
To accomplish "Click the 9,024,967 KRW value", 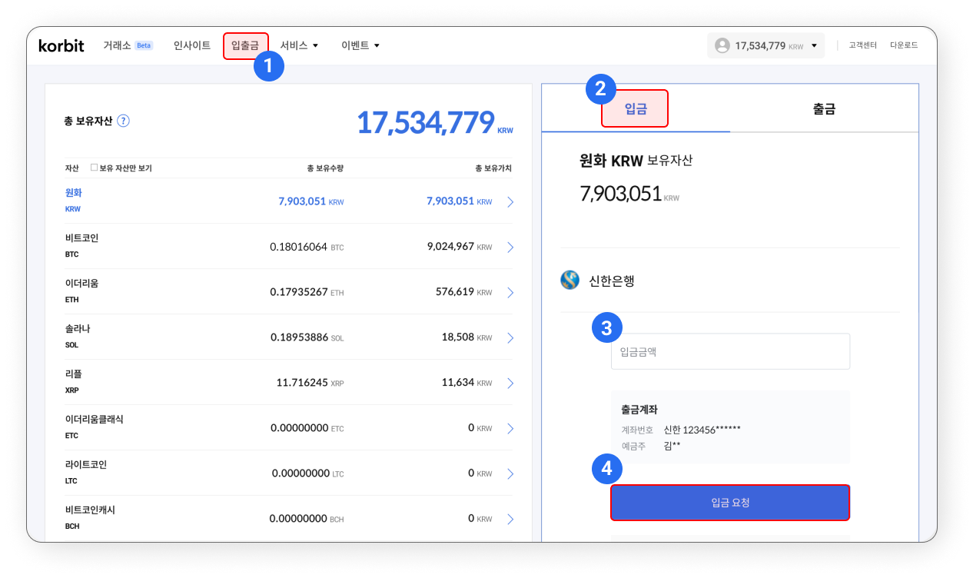I will coord(460,247).
